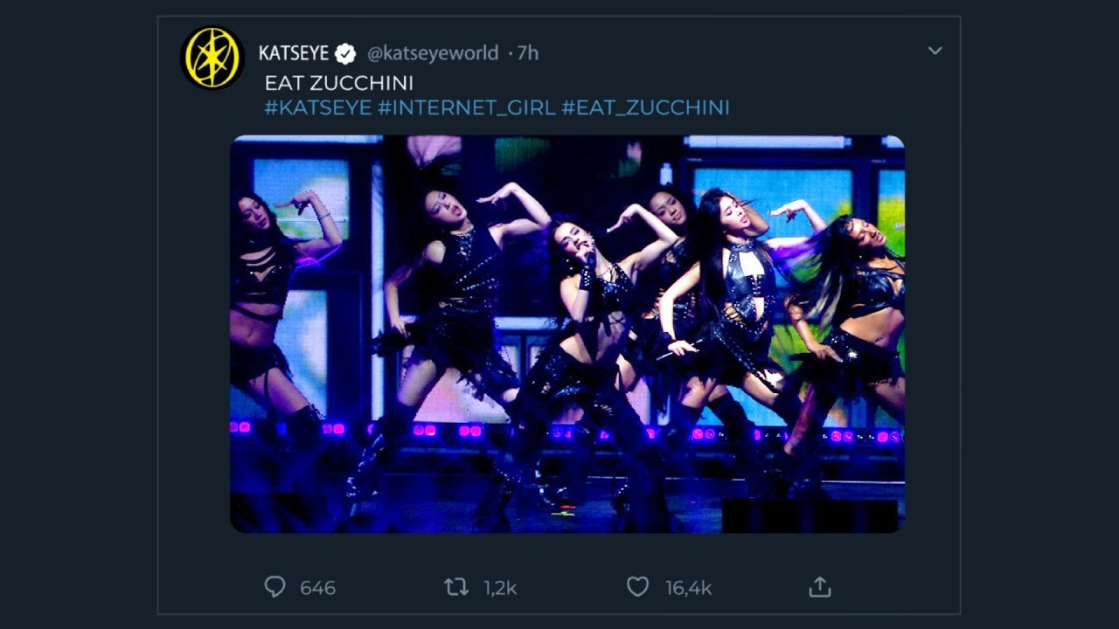Expand the tweet options chevron

point(935,51)
